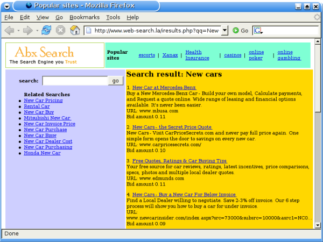Open the Xanax popular site link
Image resolution: width=323 pixels, height=242 pixels.
click(170, 55)
